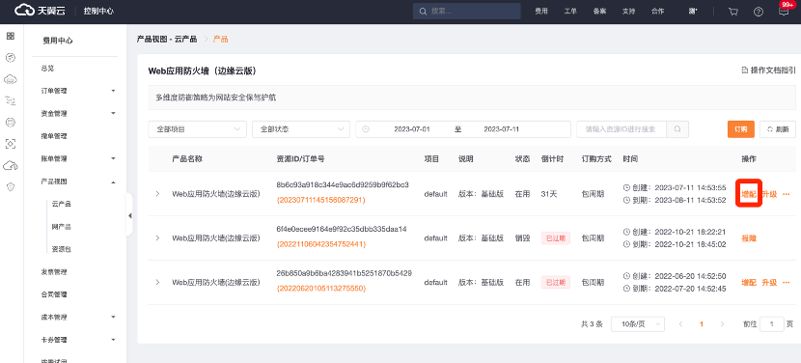Viewport: 801px width, 363px height.
Task: Select the shield security icon in left rail
Action: tap(11, 187)
